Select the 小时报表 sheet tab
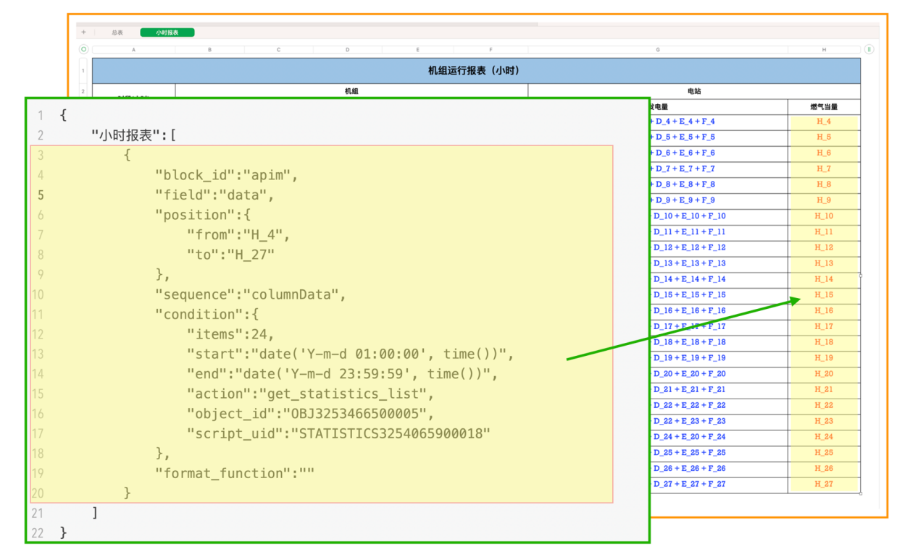918x557 pixels. coord(167,33)
